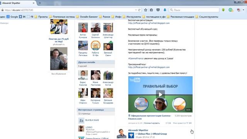Open the Платежные системы bookmarks folder

coord(62,17)
